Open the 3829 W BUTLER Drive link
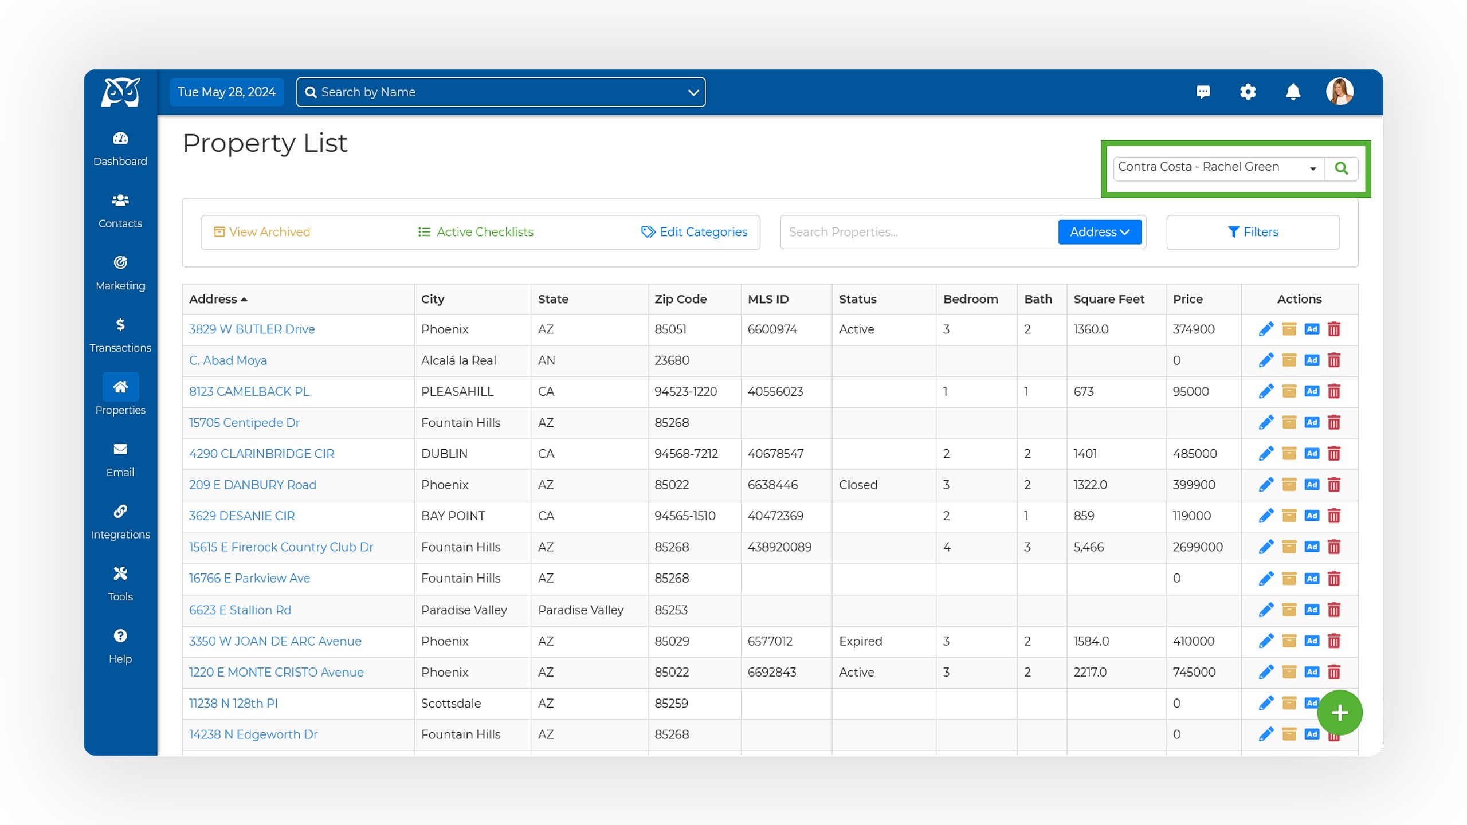The height and width of the screenshot is (825, 1467). tap(252, 329)
